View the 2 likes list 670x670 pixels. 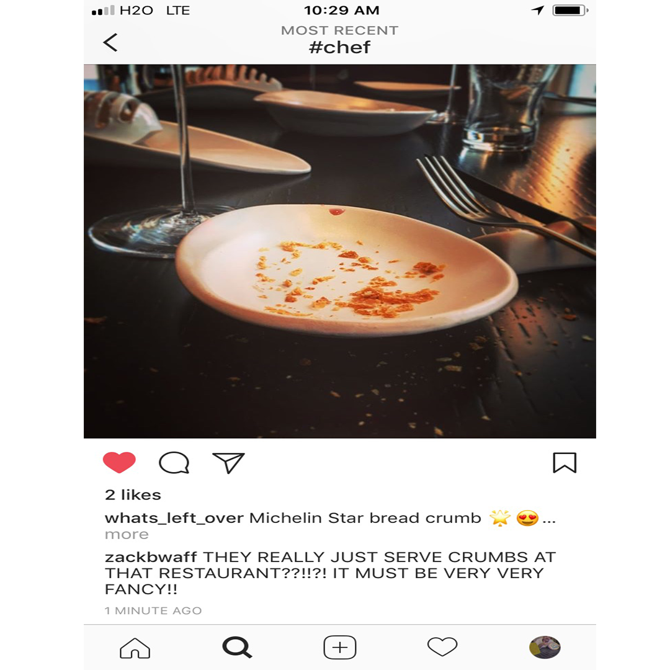coord(133,495)
